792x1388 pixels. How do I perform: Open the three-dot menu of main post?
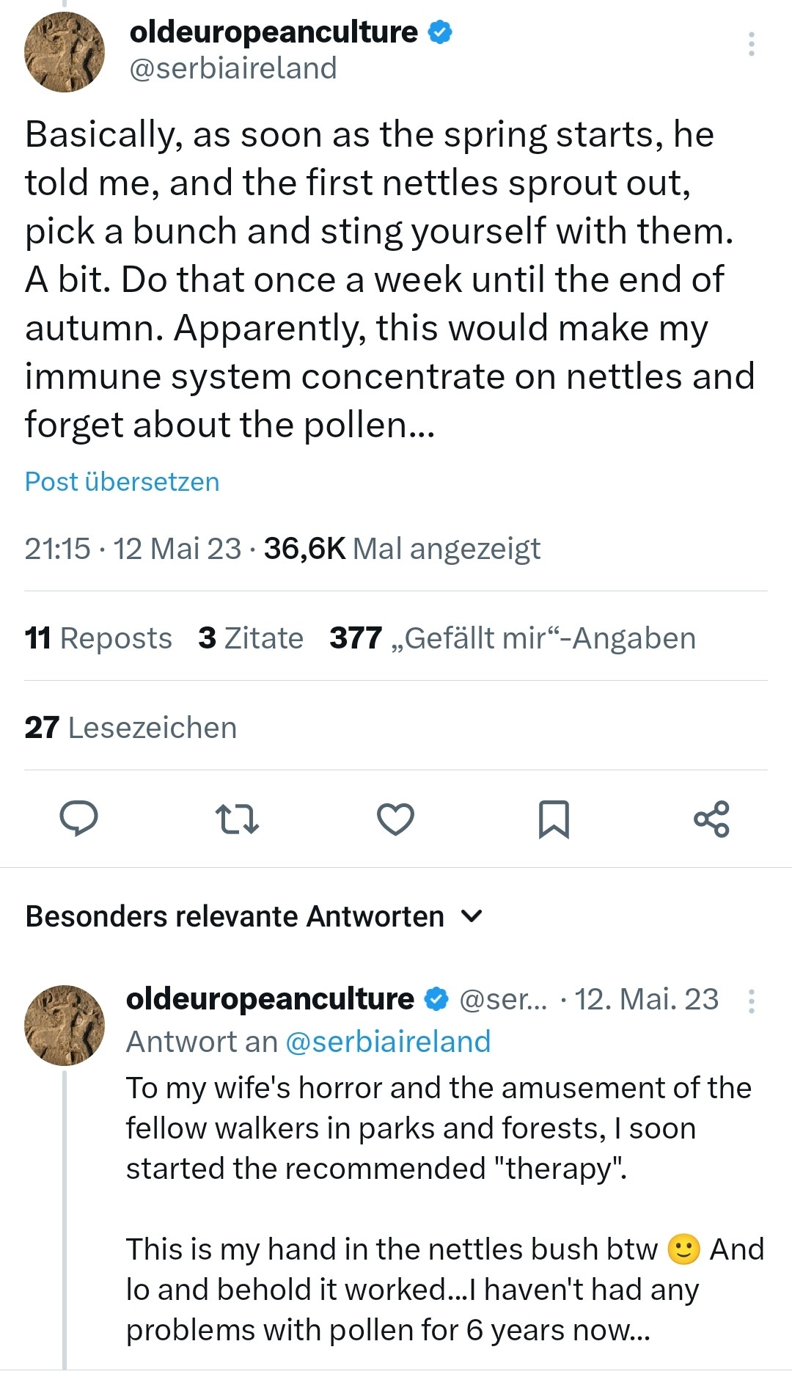coord(751,44)
